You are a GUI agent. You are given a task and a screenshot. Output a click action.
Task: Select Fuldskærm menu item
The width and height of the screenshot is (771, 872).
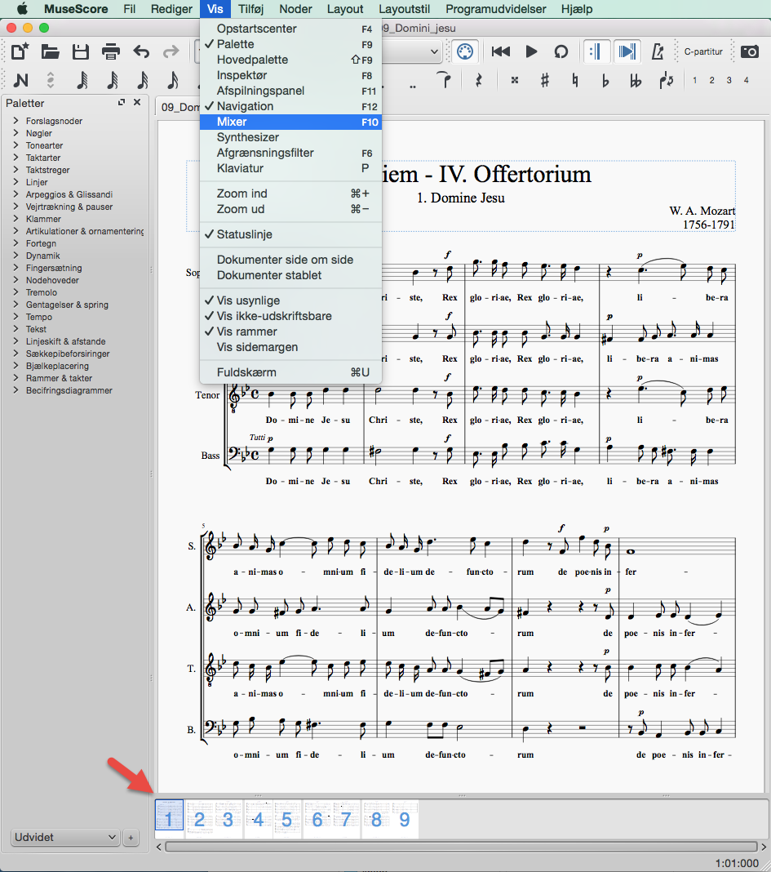[x=290, y=372]
